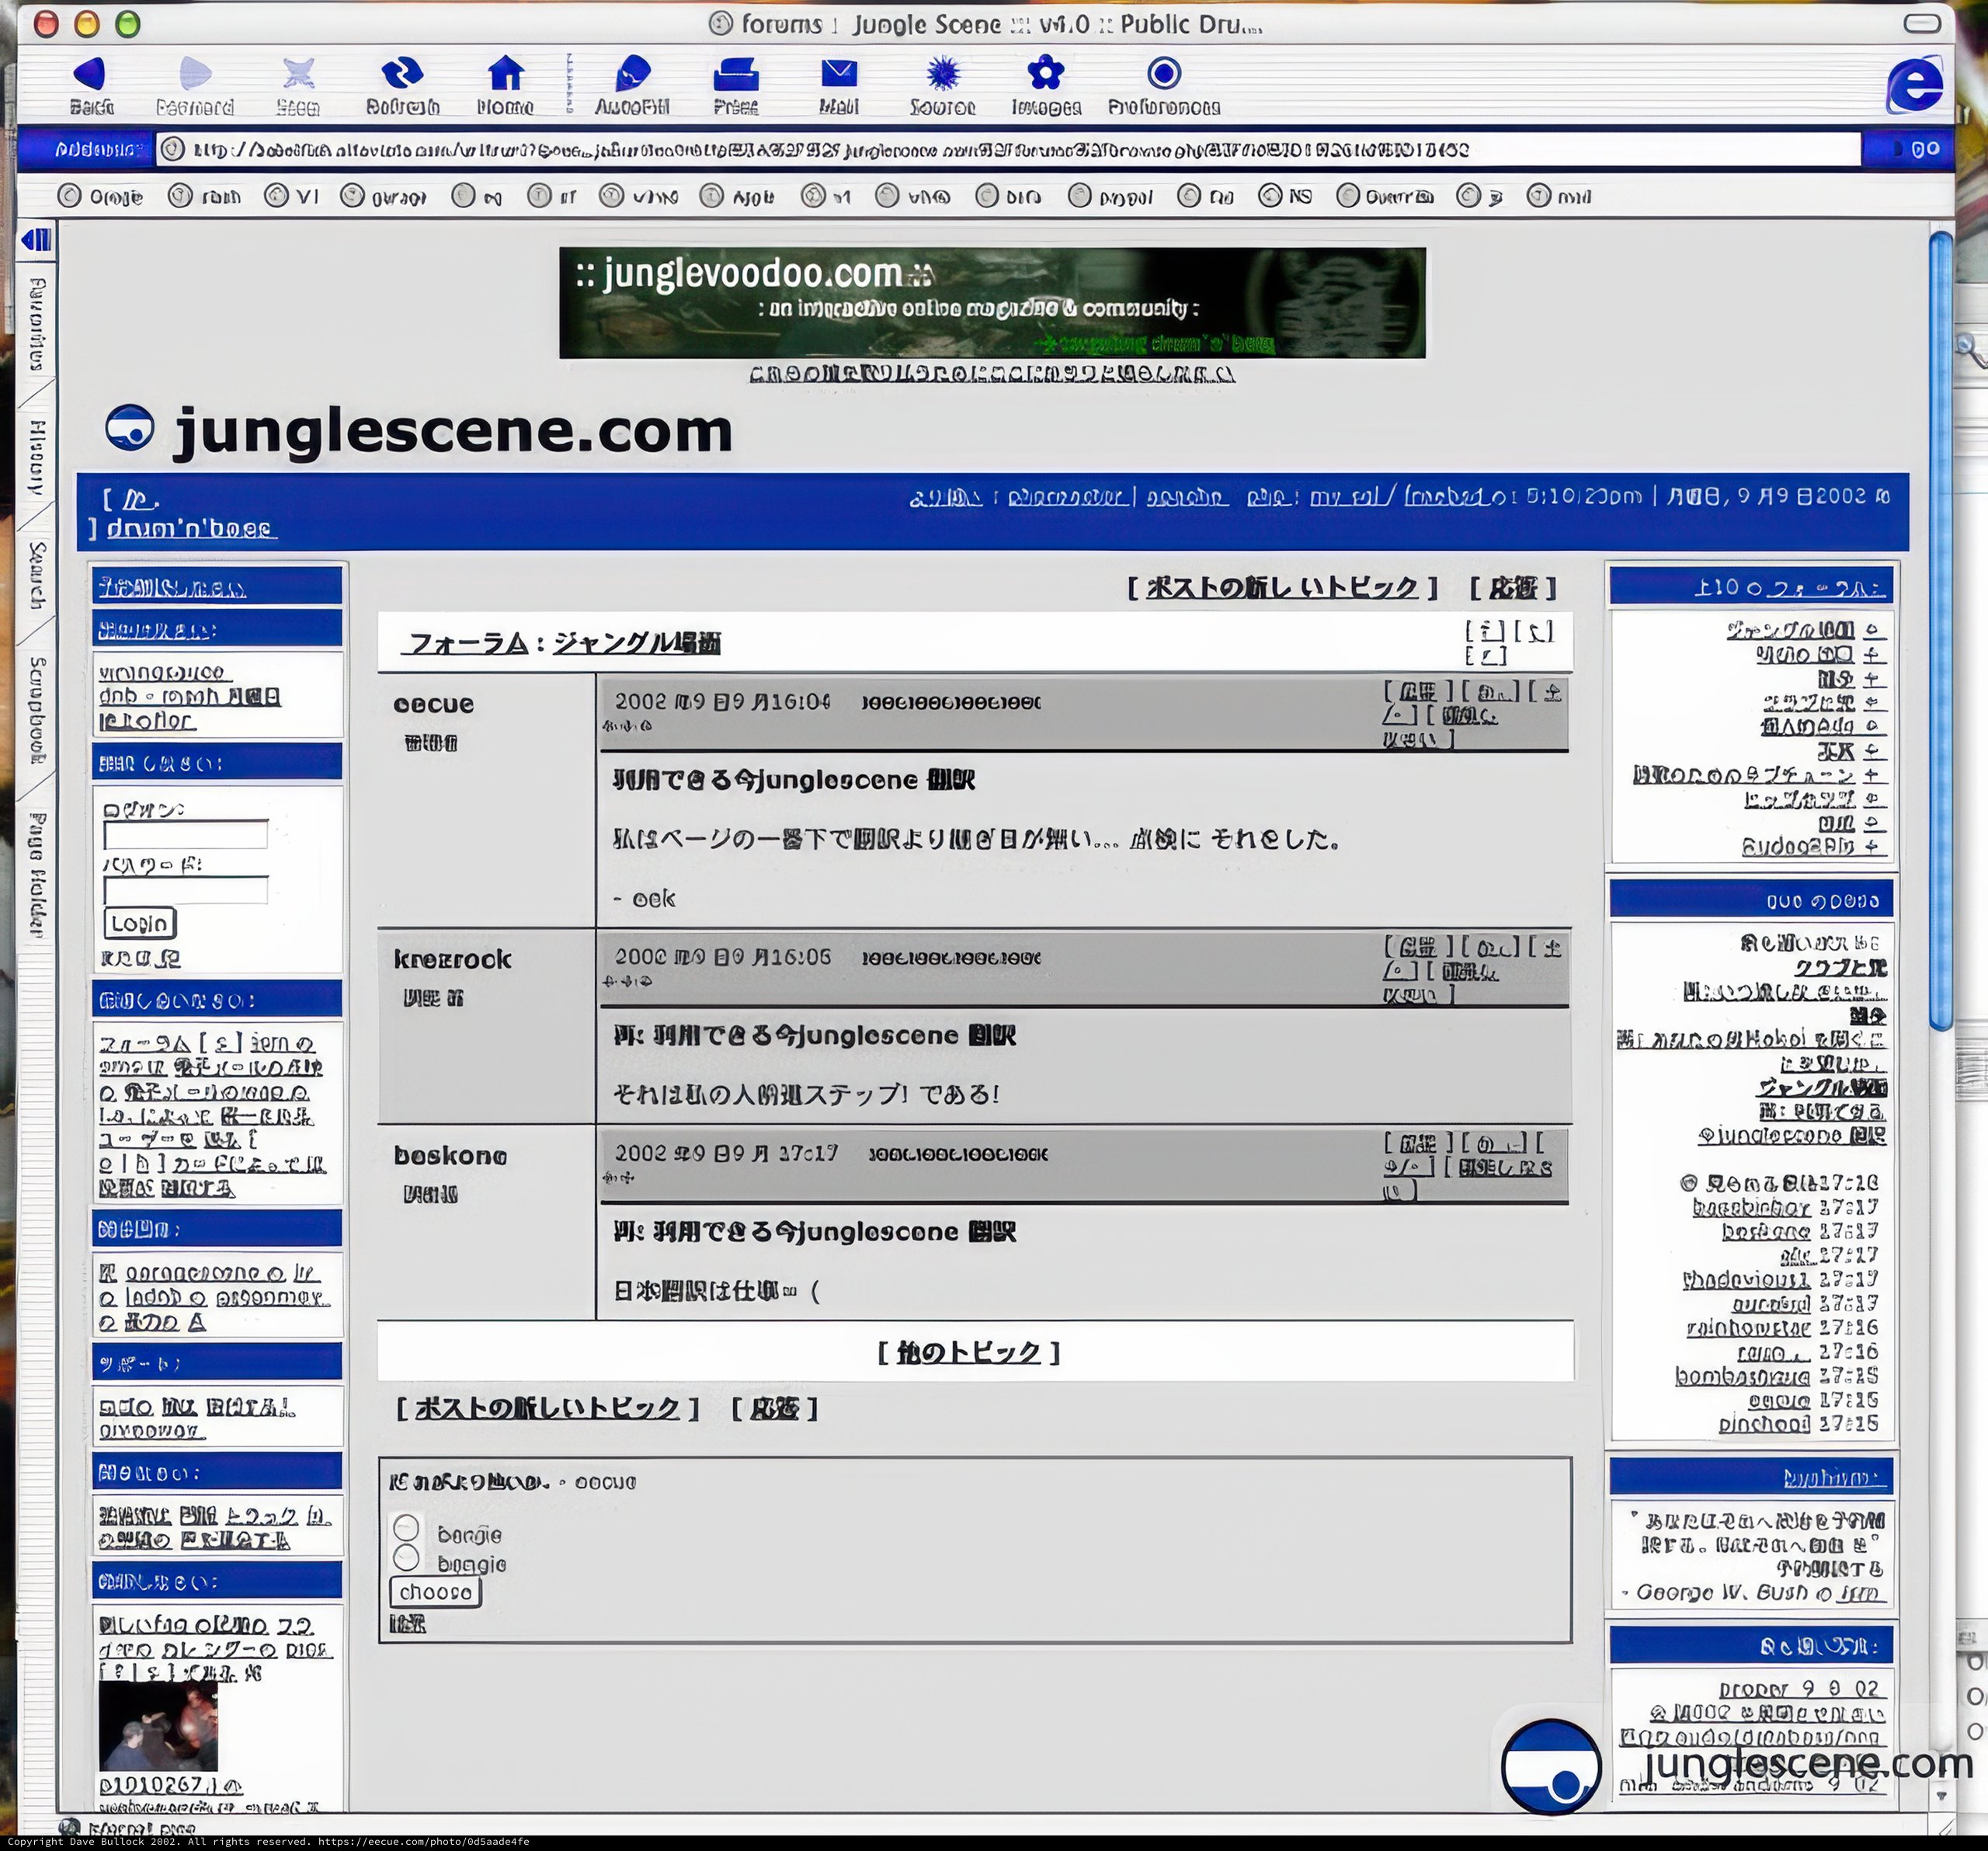Submit the poll with the choose button
This screenshot has height=1851, width=1988.
point(435,1592)
